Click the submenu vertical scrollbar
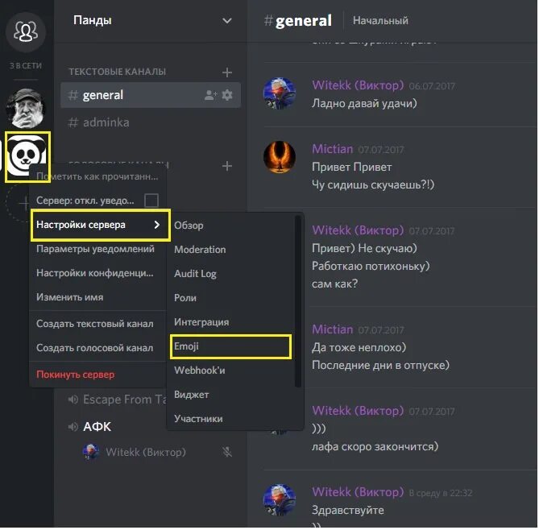 click(297, 300)
